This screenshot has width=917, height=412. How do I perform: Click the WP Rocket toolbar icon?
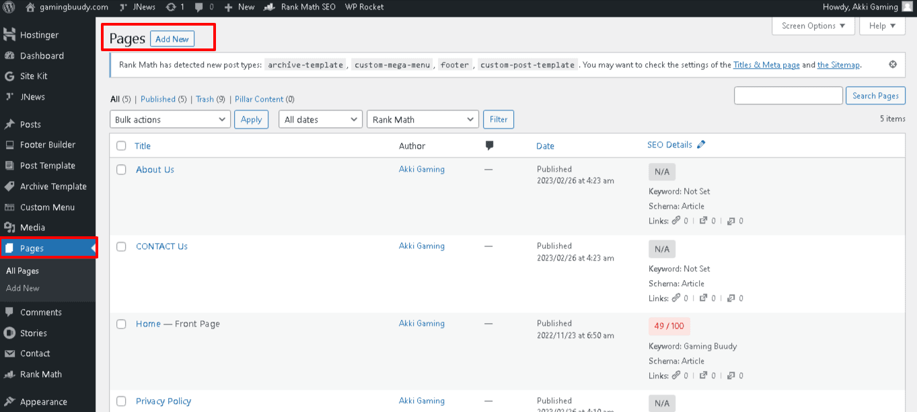[363, 7]
